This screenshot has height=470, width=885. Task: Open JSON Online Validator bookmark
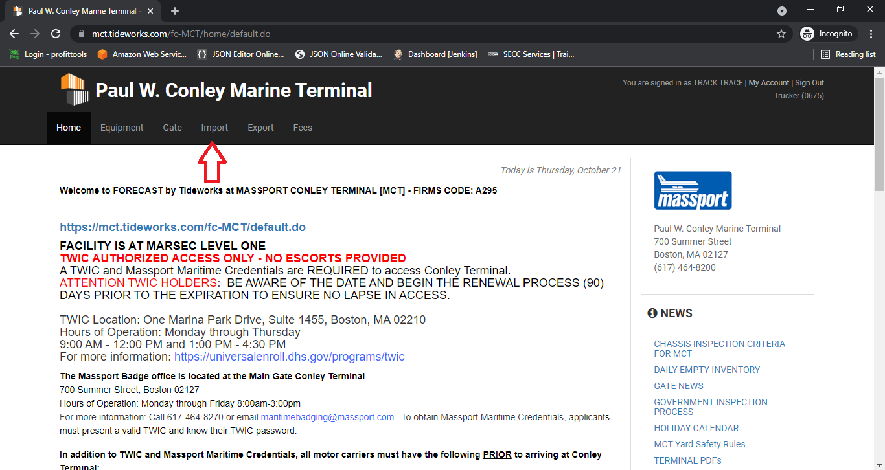[x=338, y=54]
